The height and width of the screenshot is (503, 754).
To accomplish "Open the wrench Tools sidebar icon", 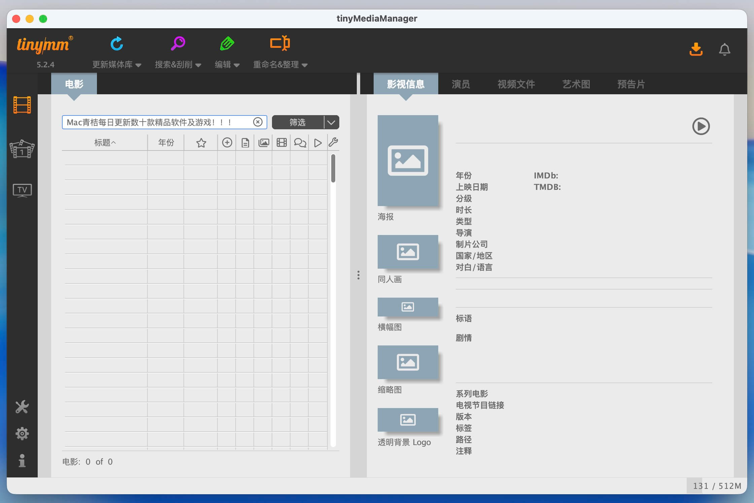I will coord(22,407).
